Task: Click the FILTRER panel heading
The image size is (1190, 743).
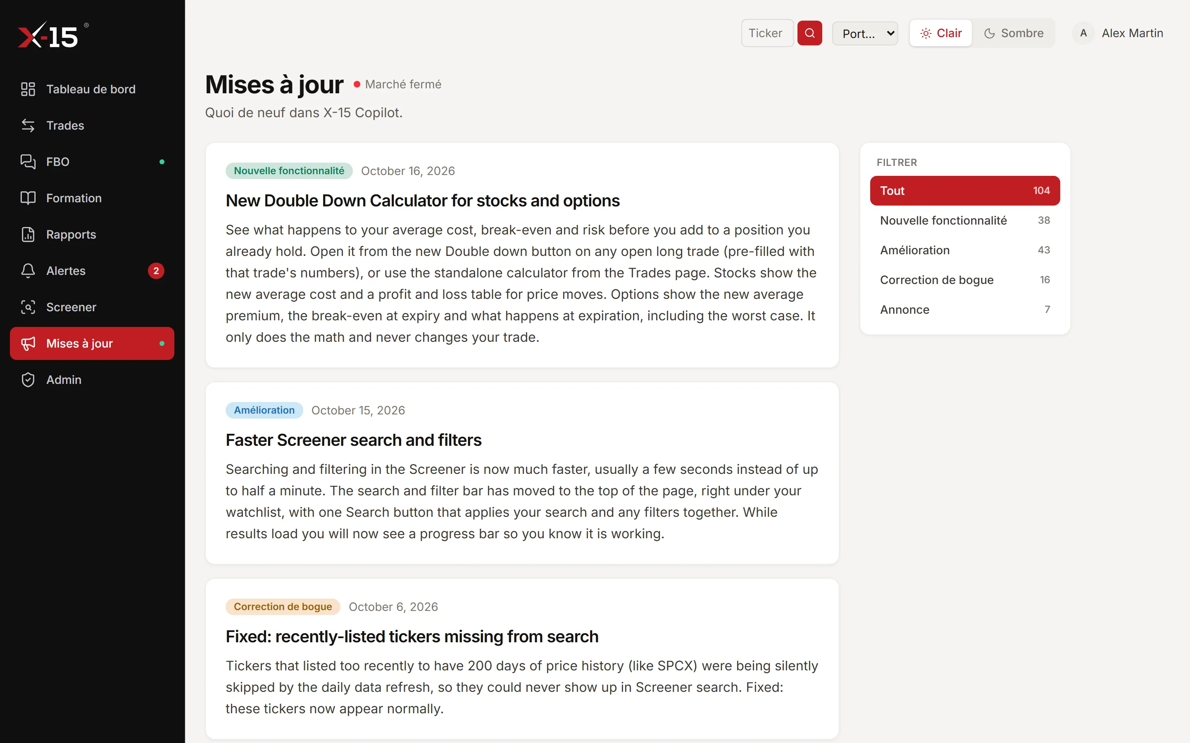Action: 897,162
